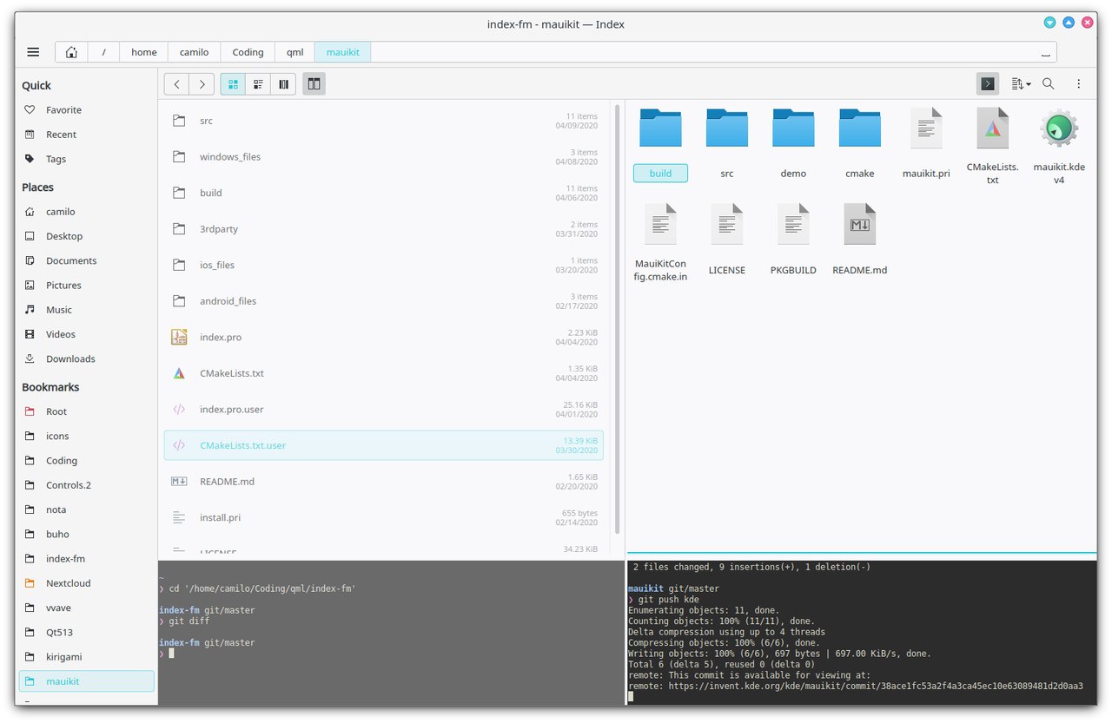The image size is (1112, 723).
Task: Go to home via house icon
Action: (71, 52)
